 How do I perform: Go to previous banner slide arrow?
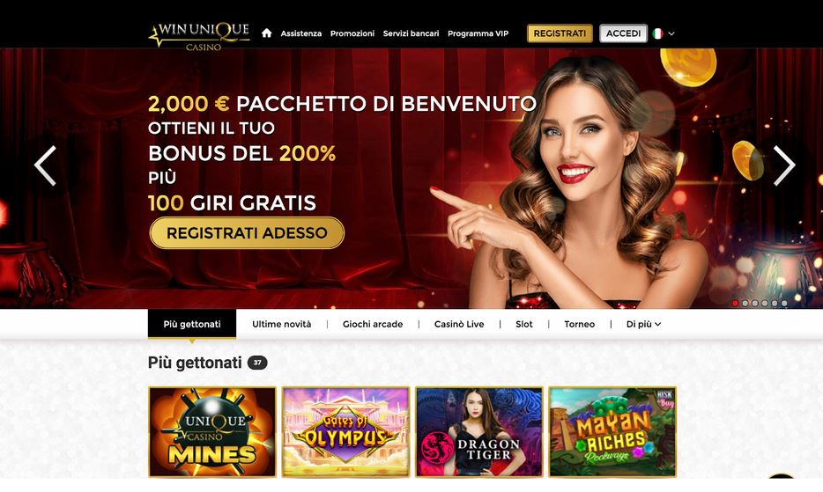(x=45, y=165)
